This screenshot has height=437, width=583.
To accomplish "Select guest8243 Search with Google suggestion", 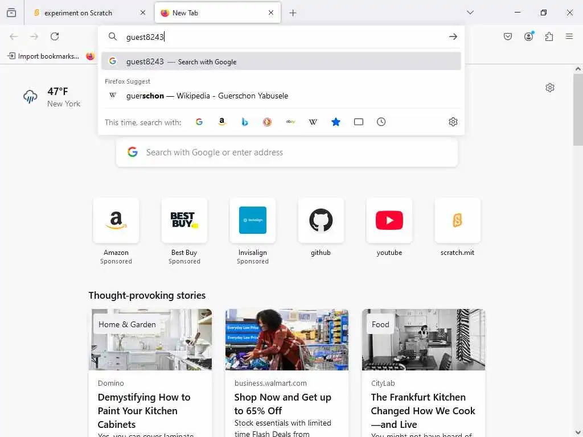I will click(x=281, y=61).
